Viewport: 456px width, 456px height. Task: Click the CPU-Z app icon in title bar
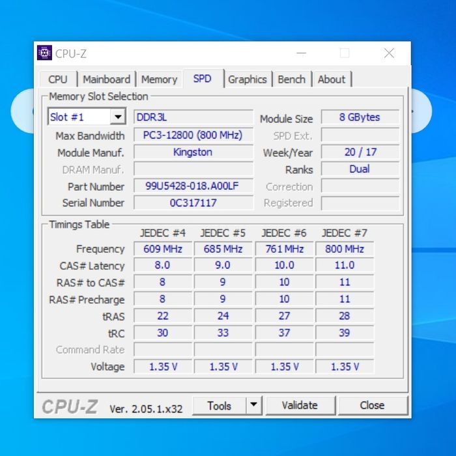44,53
